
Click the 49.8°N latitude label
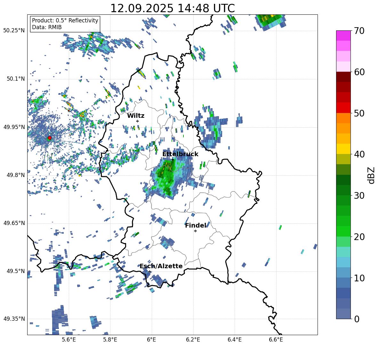(15, 175)
